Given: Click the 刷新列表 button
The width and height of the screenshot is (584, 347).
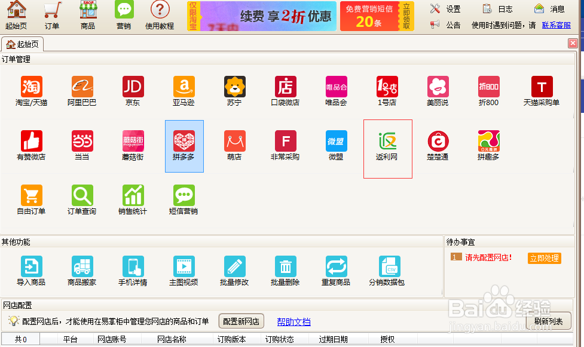Looking at the screenshot, I should (549, 321).
